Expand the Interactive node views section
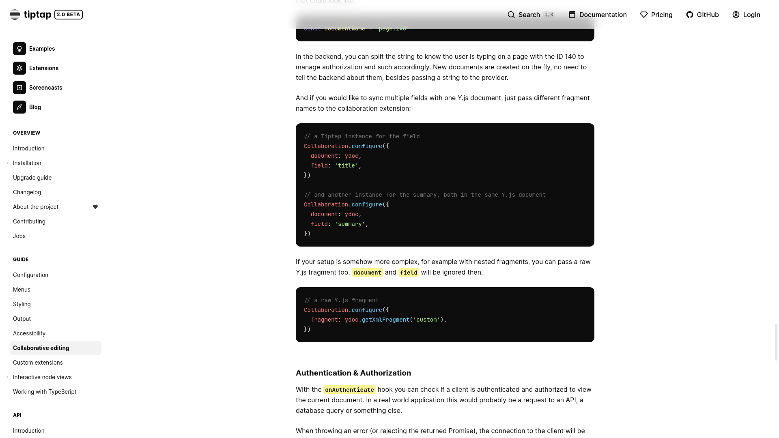Viewport: 779px width, 438px height. [7, 377]
